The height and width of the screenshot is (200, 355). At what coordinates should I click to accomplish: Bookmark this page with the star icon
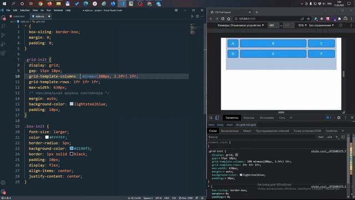[308, 19]
